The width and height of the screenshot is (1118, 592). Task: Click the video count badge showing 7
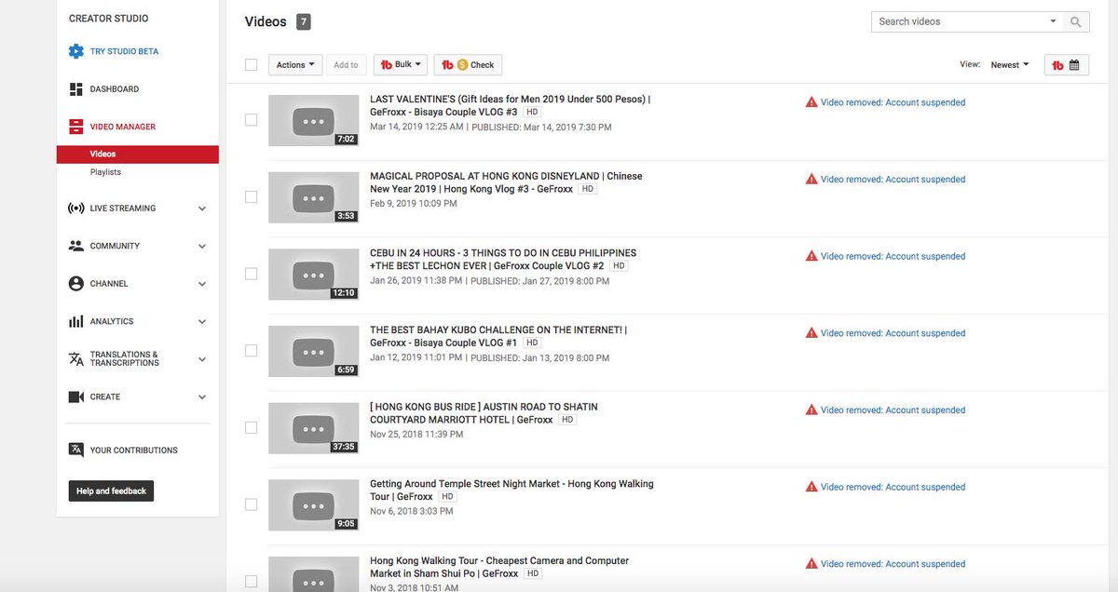(x=304, y=21)
